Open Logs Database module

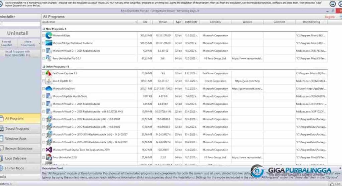pos(20,158)
